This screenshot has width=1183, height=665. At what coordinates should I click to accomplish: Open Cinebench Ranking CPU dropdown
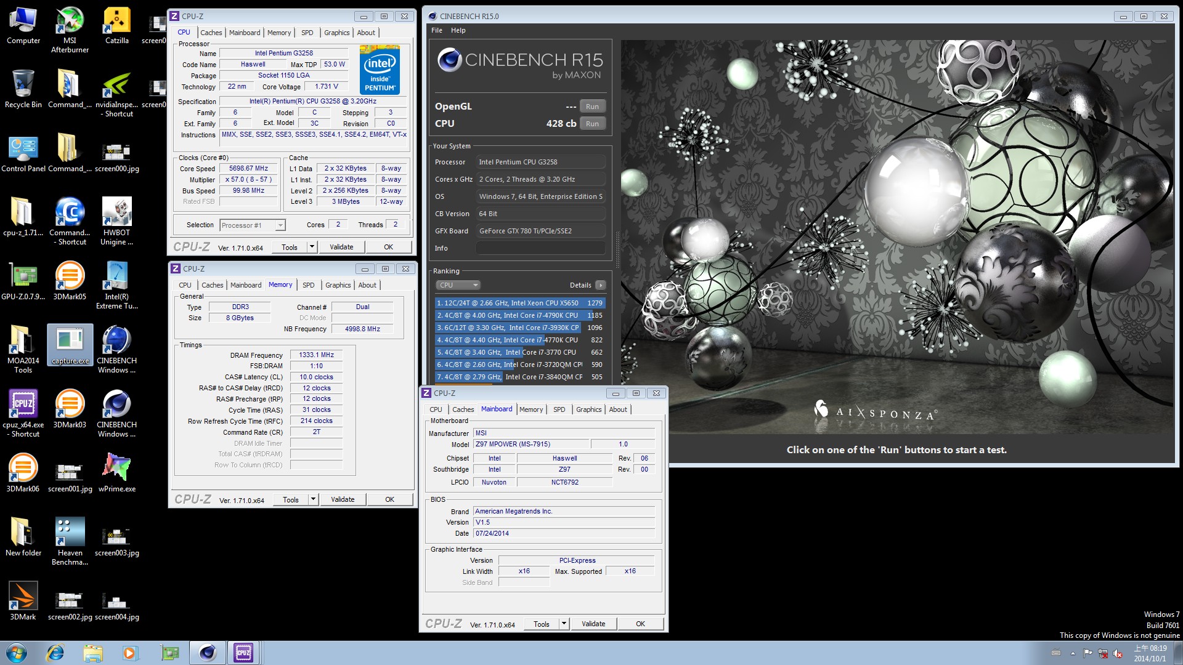458,285
